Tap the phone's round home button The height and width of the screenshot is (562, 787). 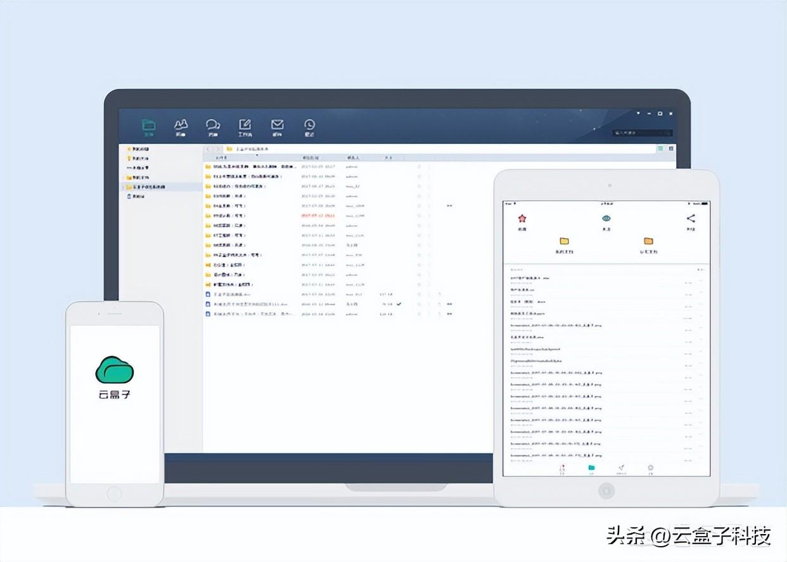point(114,493)
